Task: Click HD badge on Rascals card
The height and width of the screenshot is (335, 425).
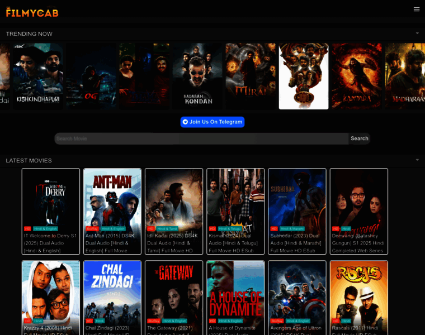Action: tap(336, 321)
